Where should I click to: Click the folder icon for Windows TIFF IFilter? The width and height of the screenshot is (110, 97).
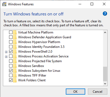[15, 75]
